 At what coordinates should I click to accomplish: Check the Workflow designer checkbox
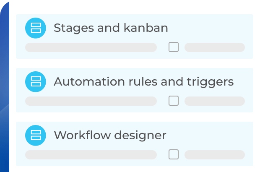click(x=174, y=154)
